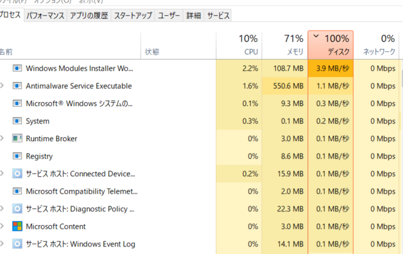Click the 14.1 MB memory value
403x254 pixels.
point(291,244)
